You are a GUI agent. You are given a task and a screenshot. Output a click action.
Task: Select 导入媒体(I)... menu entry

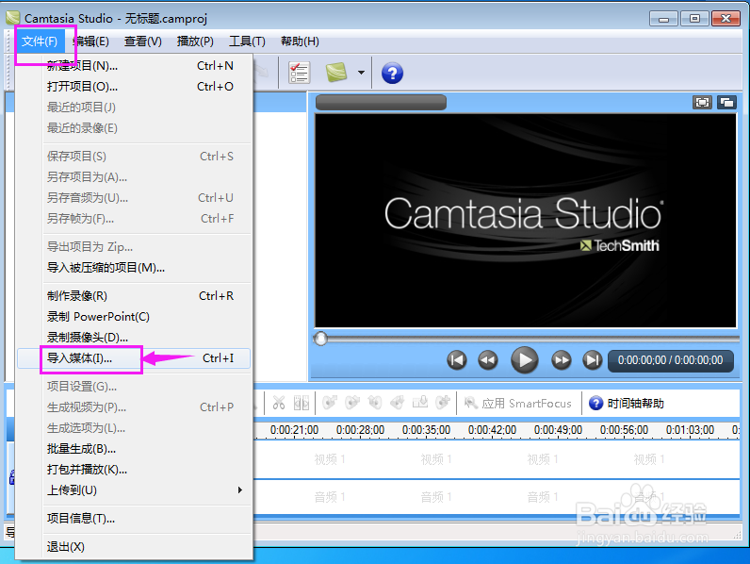[x=134, y=358]
